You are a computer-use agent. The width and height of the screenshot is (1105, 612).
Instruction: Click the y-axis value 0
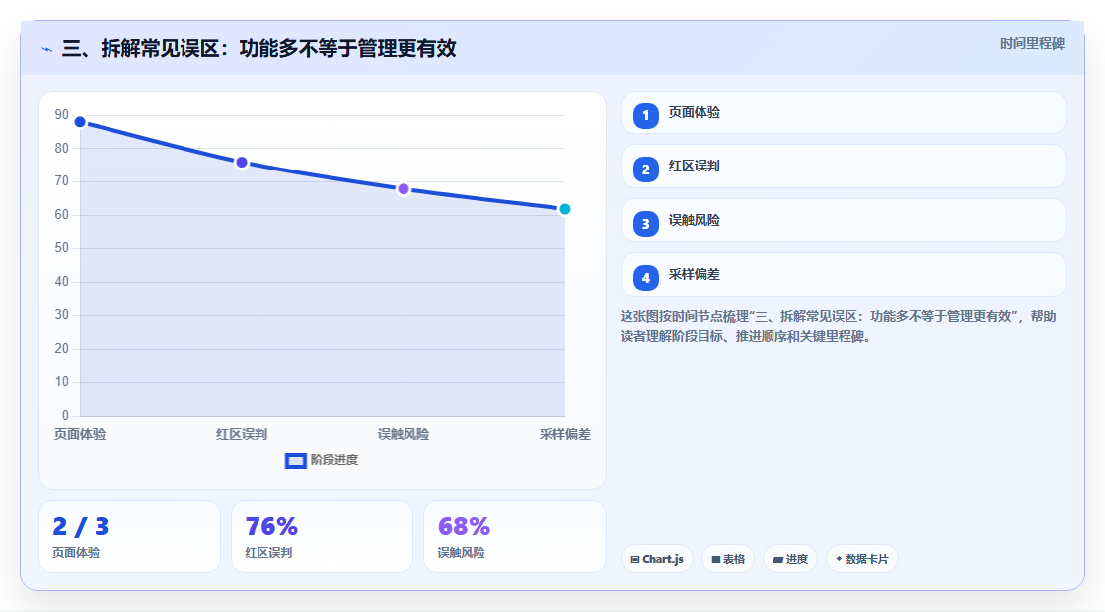65,415
